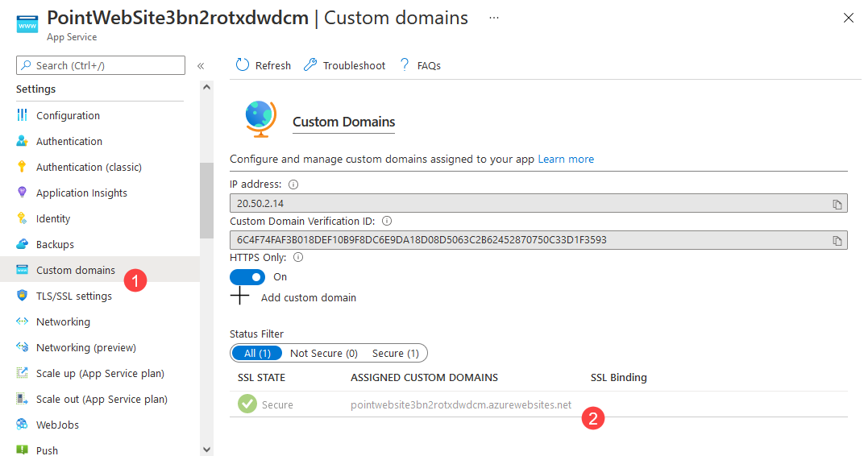This screenshot has width=864, height=456.
Task: Click pointwebsite3bn2rotxdwdcm.azurewebsites.net domain row
Action: pyautogui.click(x=538, y=404)
